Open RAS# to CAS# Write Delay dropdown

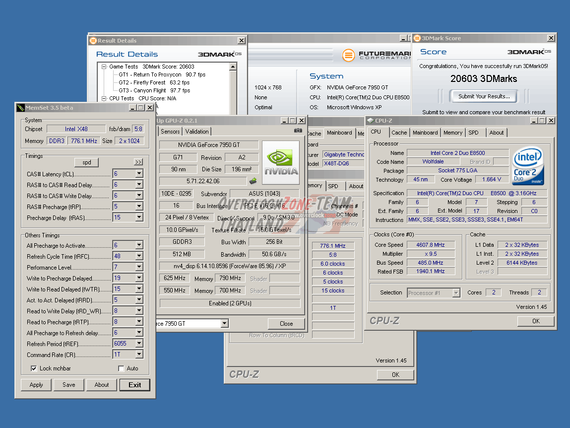(139, 196)
